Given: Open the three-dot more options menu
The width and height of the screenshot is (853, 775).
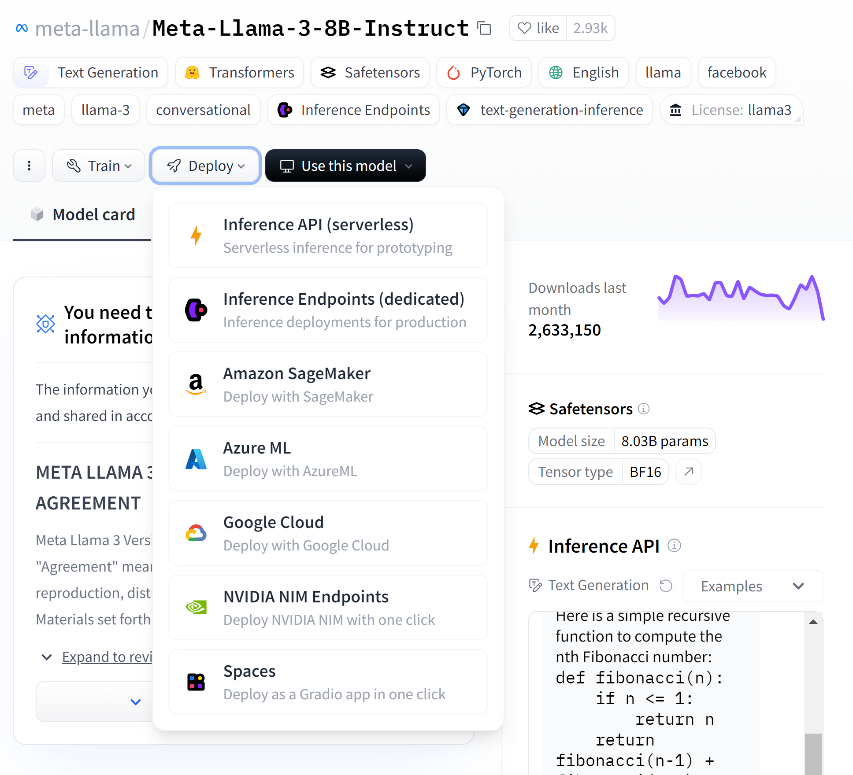Looking at the screenshot, I should coord(29,166).
